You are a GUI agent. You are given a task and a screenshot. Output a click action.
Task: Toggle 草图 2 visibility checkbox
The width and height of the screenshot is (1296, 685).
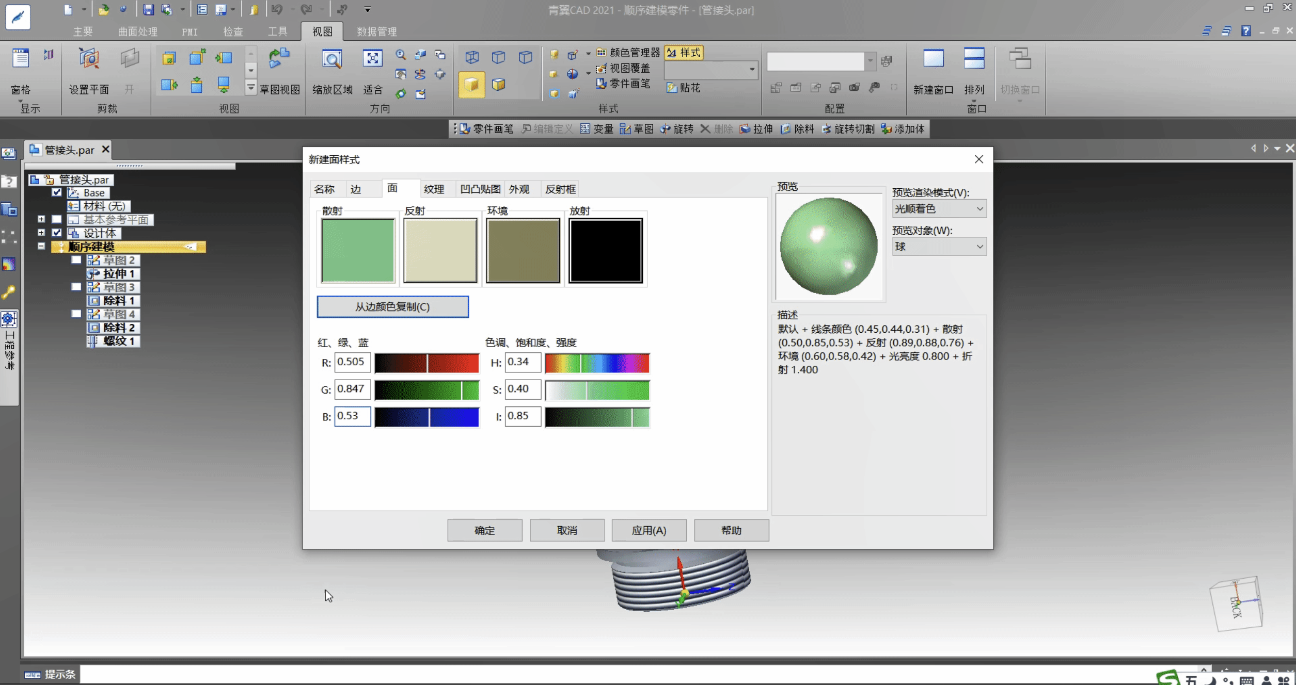click(x=76, y=259)
